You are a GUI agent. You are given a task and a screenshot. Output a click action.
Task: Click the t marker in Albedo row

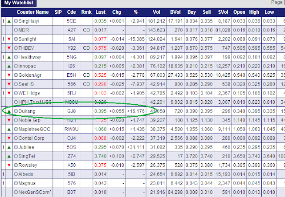[3, 174]
